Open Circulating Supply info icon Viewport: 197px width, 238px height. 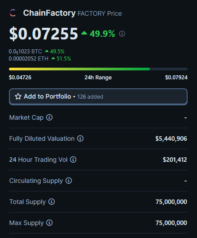69,181
